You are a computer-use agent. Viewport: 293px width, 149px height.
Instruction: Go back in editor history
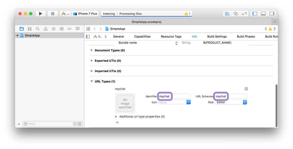point(94,29)
